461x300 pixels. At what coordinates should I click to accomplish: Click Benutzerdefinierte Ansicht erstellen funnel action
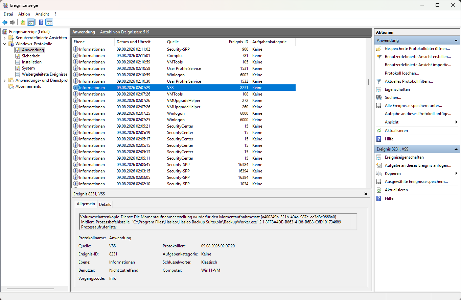click(x=418, y=57)
